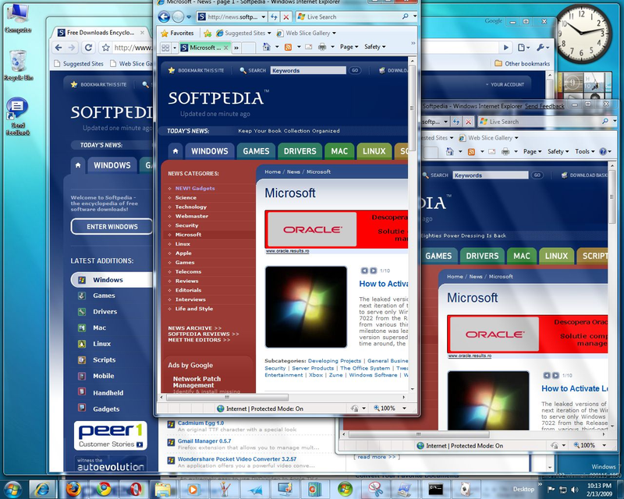Click the Print icon in the front IE command bar
624x499 pixels.
point(322,47)
